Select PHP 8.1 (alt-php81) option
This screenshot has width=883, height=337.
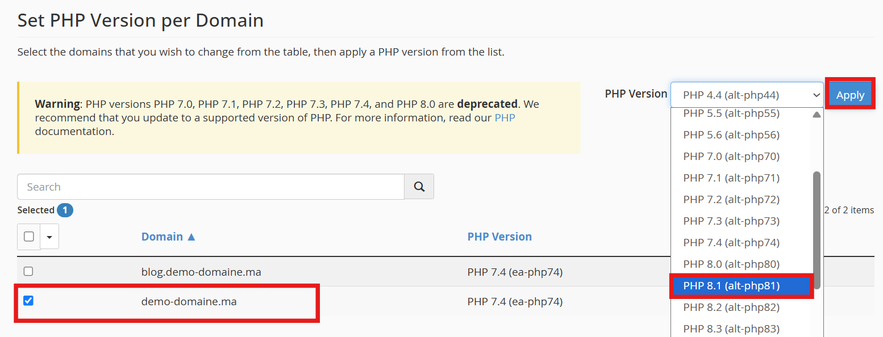click(731, 285)
